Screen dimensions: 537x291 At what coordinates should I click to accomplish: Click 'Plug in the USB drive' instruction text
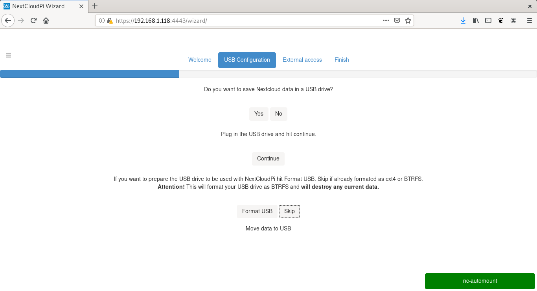pos(268,134)
